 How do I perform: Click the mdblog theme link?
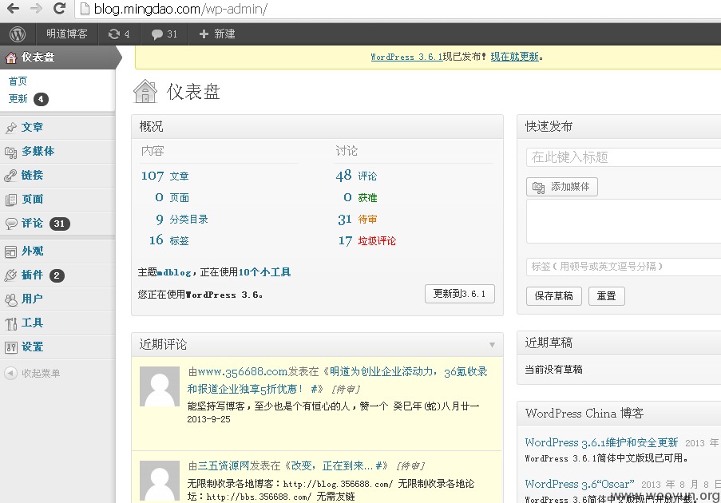(x=174, y=272)
